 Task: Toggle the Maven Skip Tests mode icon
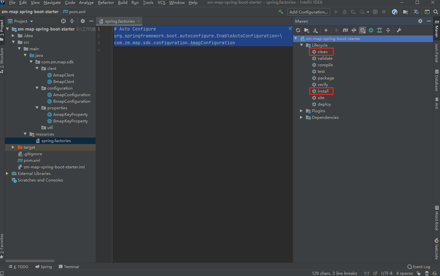[x=354, y=30]
